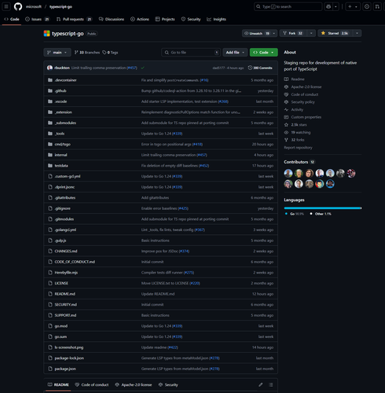This screenshot has width=385, height=393.
Task: Open the main branch selector
Action: 57,53
